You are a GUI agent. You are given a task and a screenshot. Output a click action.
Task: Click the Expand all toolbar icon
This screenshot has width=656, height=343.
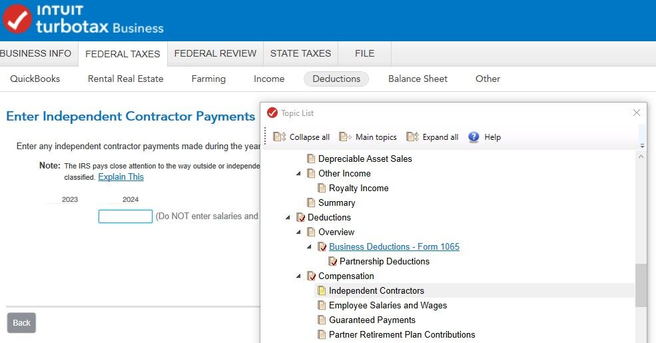pyautogui.click(x=412, y=137)
